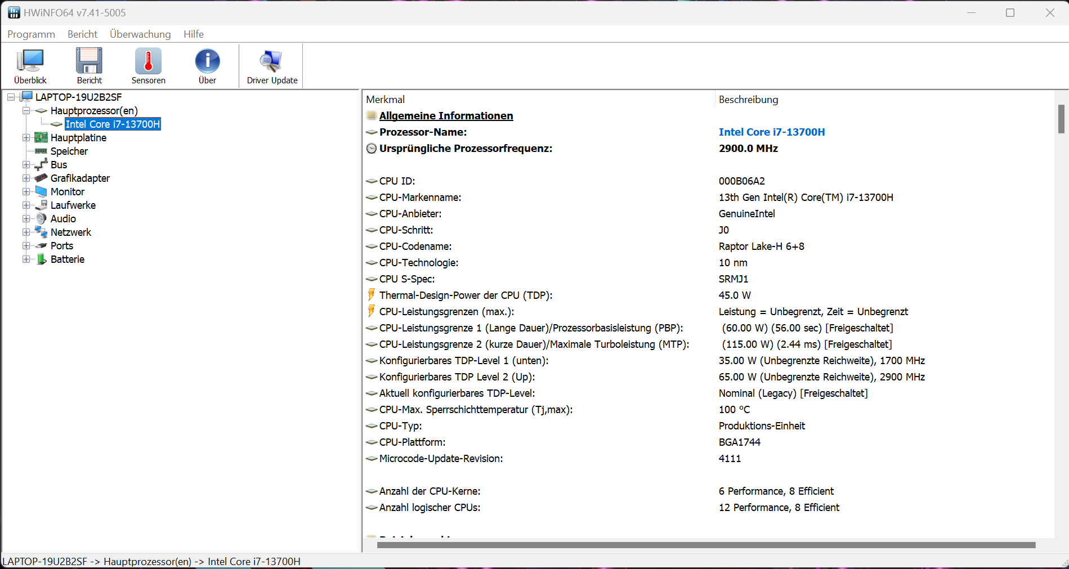The height and width of the screenshot is (569, 1069).
Task: Click the Grafikadapter card icon
Action: (x=41, y=178)
